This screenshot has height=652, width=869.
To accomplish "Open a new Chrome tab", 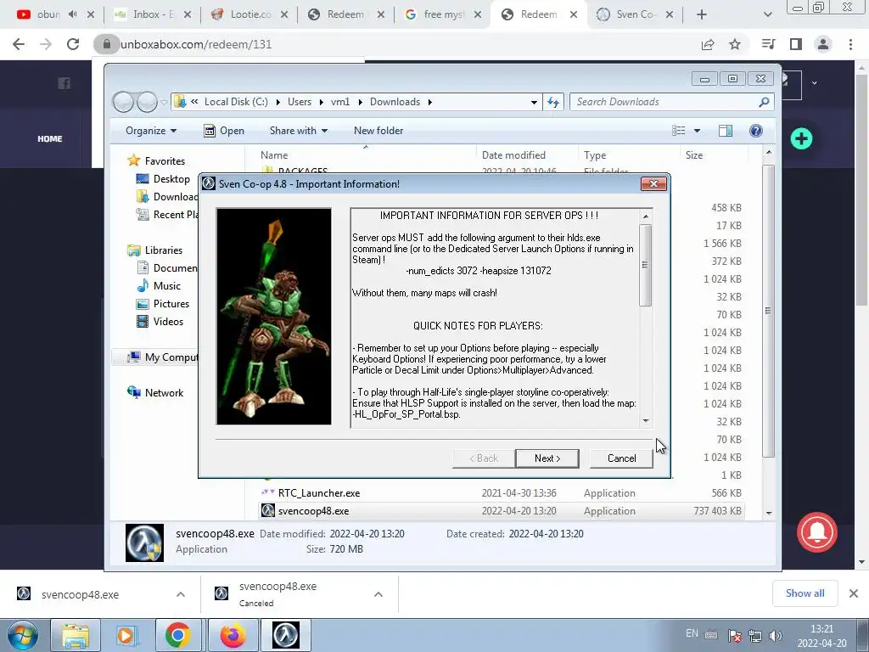I will 702,14.
